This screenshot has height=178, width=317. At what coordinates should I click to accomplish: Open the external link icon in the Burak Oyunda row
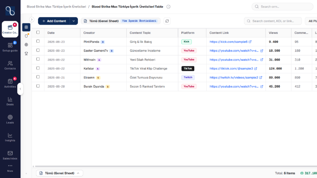[x=261, y=86]
